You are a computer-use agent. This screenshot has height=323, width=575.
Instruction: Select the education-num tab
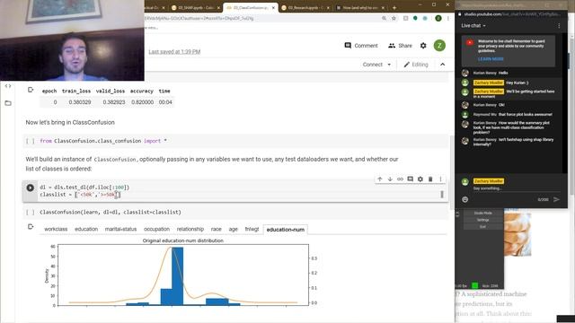click(286, 230)
